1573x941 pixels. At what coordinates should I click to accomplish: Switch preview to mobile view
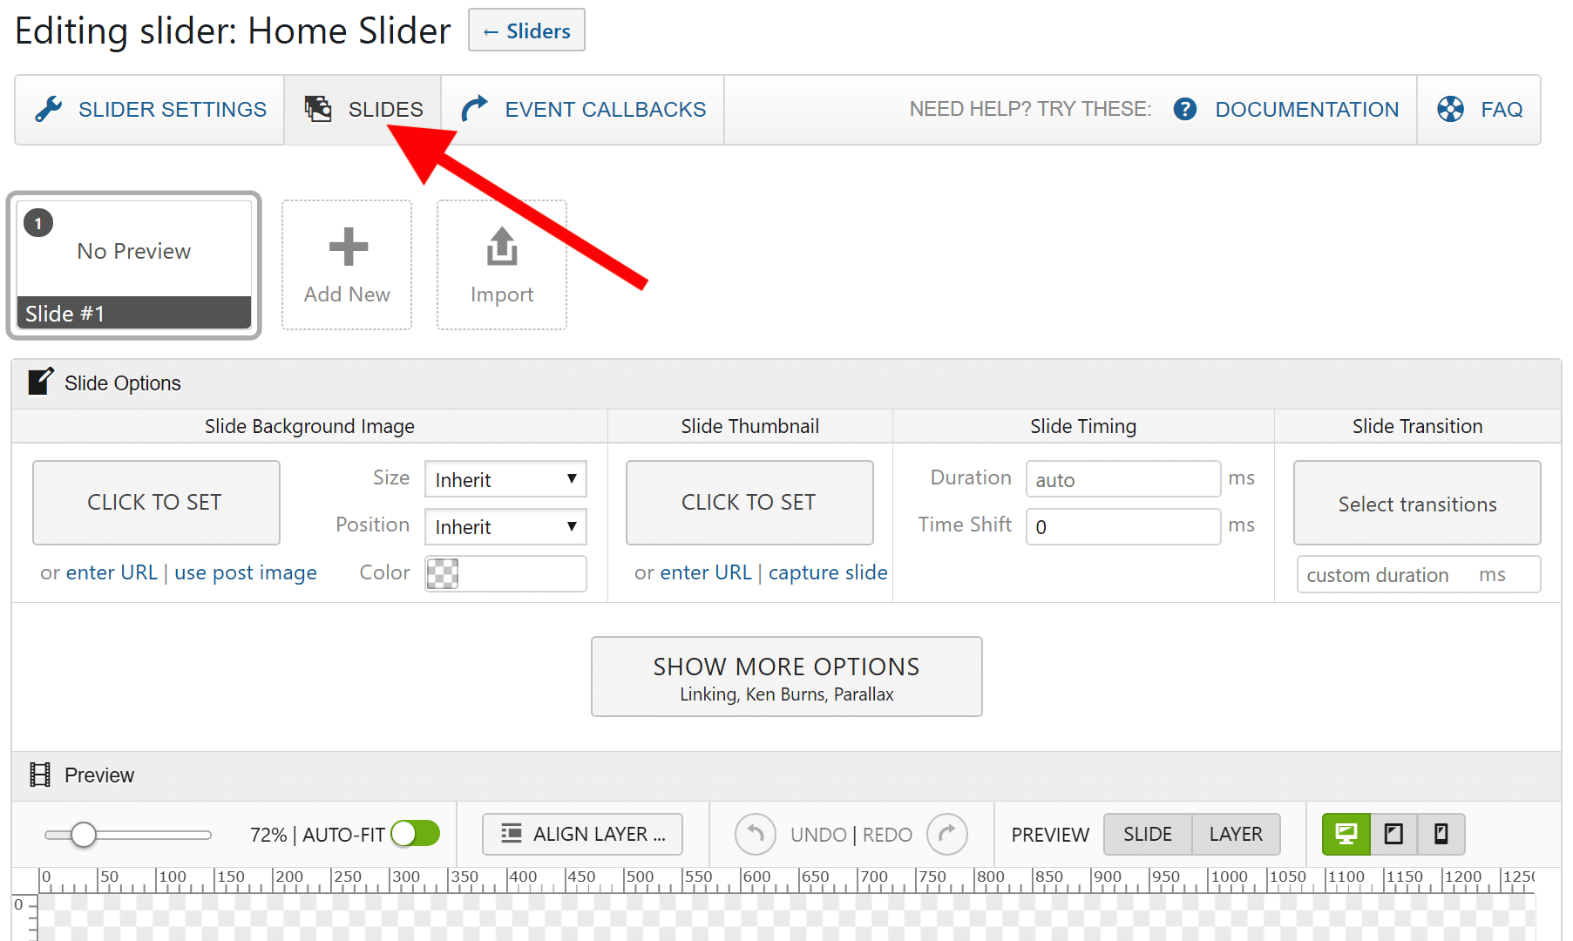(1441, 834)
